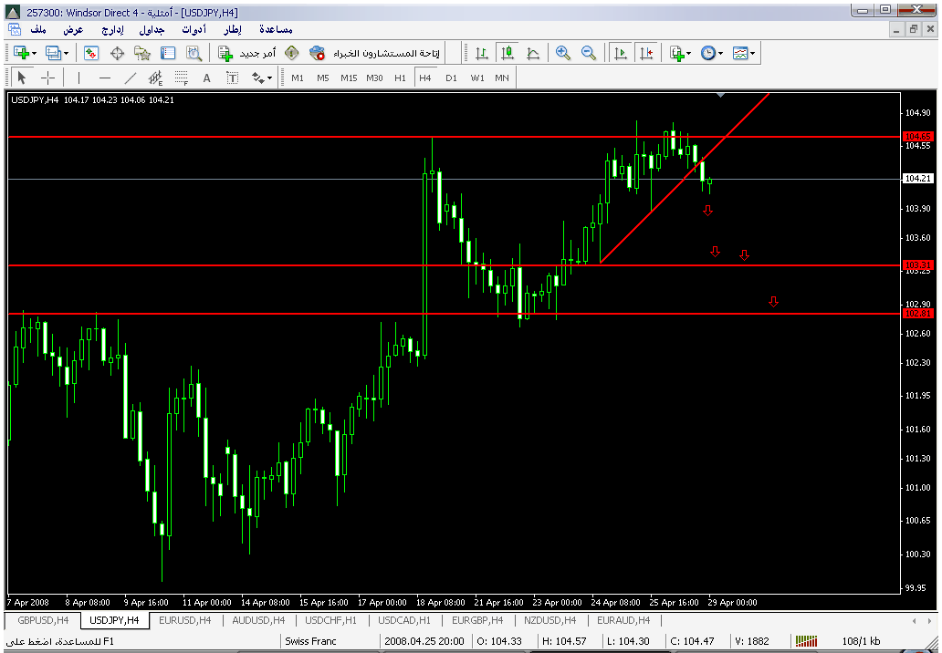Set timeframe to H4
Viewport: 942px width, 653px height.
tap(425, 78)
